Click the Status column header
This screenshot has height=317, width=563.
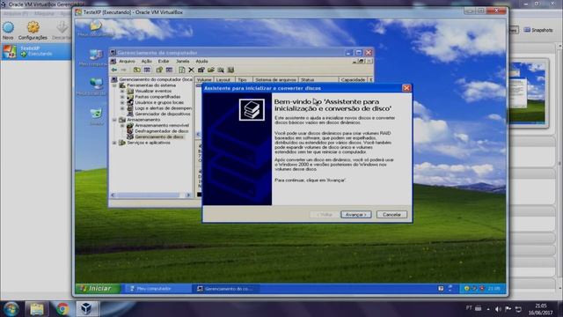click(318, 80)
